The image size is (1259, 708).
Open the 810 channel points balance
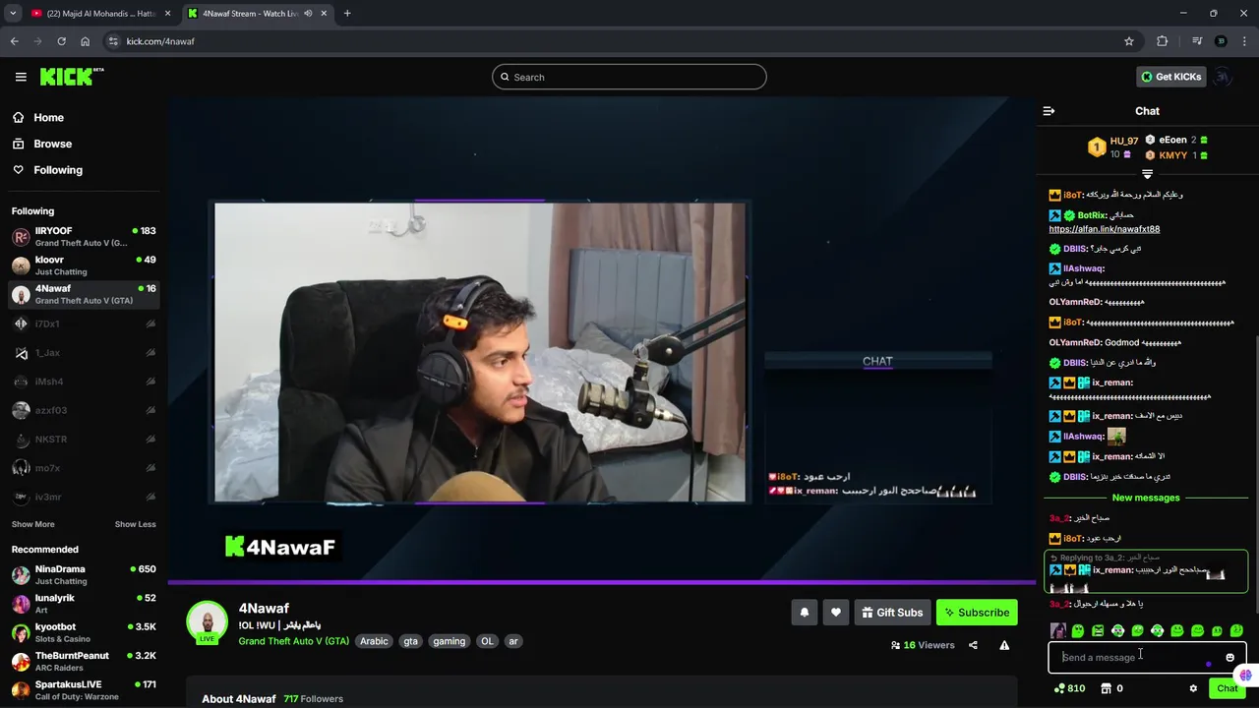tap(1069, 688)
